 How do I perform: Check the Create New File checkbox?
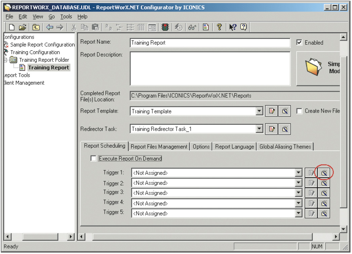299,111
